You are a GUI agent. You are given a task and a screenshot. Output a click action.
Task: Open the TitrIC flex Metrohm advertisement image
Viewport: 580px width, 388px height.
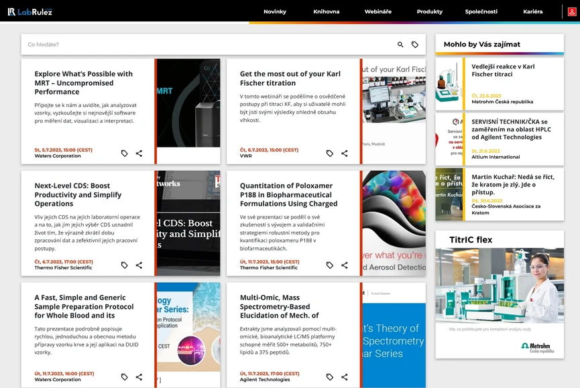[x=500, y=285]
